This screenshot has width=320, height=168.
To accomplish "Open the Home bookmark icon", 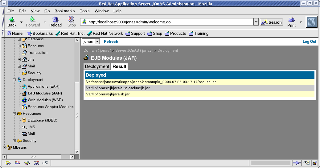I will tap(9, 33).
